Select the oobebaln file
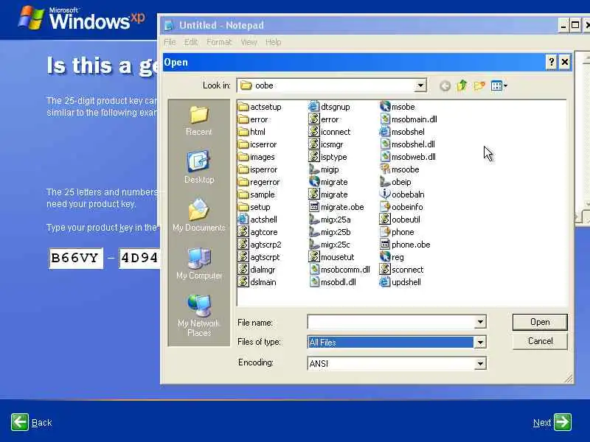Viewport: 590px width, 442px height. (x=402, y=194)
